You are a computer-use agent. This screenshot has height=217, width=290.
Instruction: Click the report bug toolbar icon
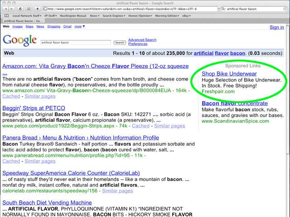tap(29, 9)
